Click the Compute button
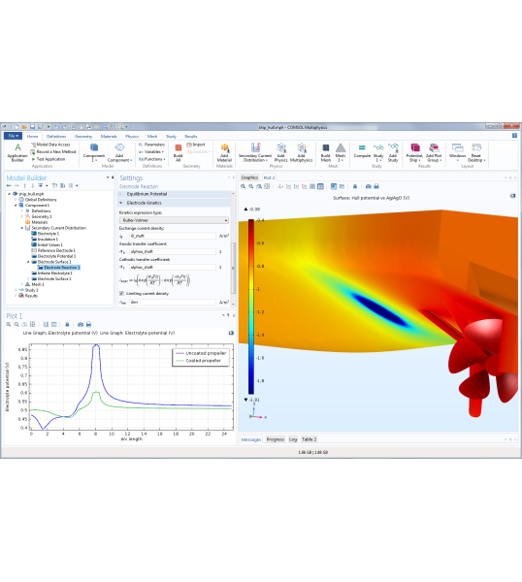 click(x=362, y=150)
